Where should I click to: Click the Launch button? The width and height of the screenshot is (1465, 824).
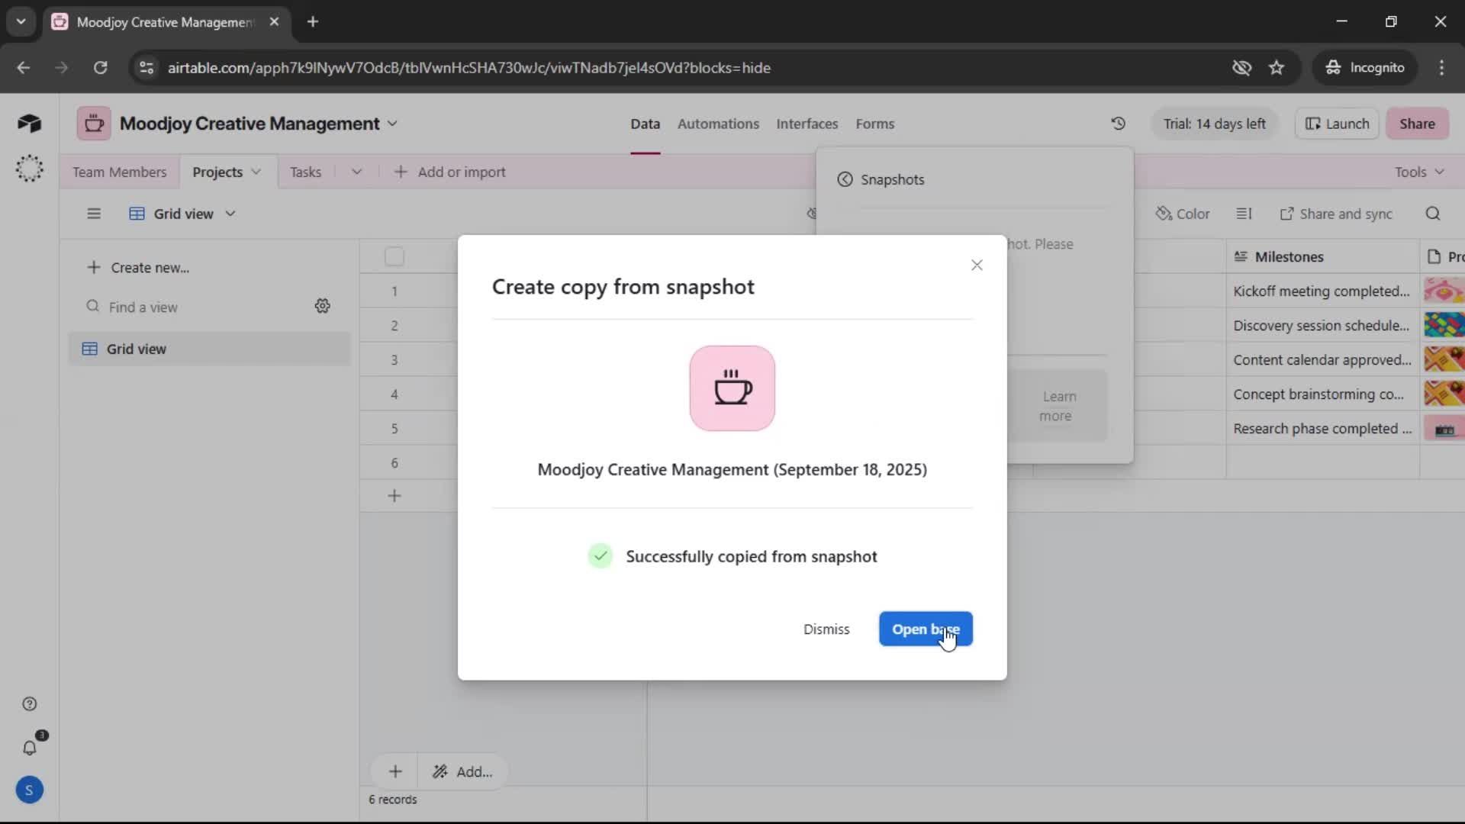(x=1337, y=124)
